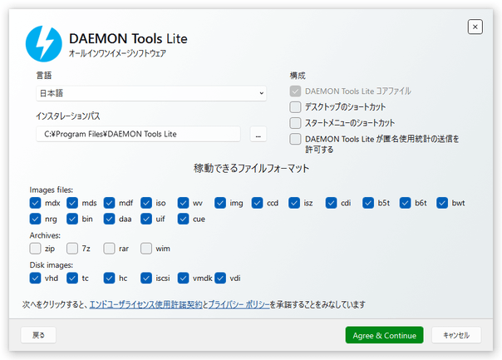
Task: Uncheck the vhd disk image format
Action: (35, 278)
